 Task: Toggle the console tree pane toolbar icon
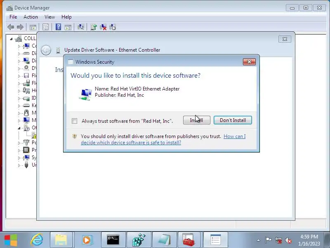[33, 27]
